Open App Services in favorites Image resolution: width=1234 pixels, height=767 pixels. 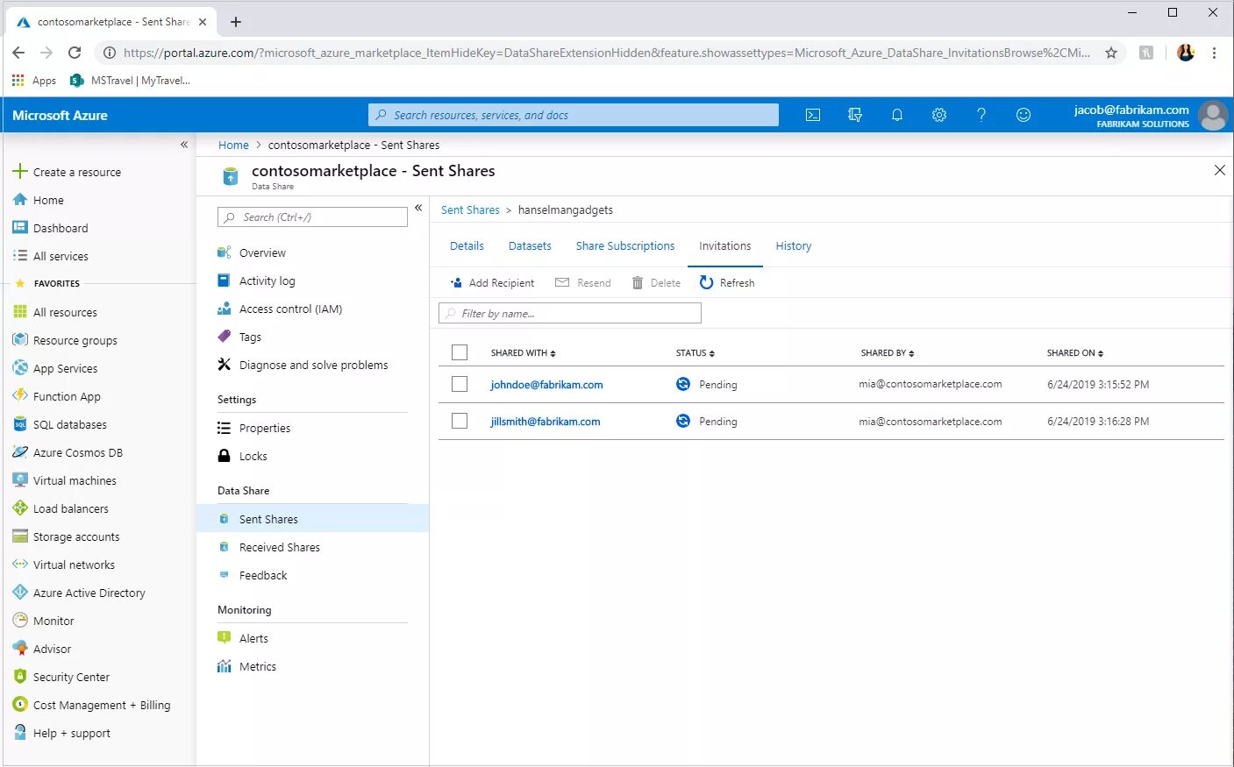point(65,368)
